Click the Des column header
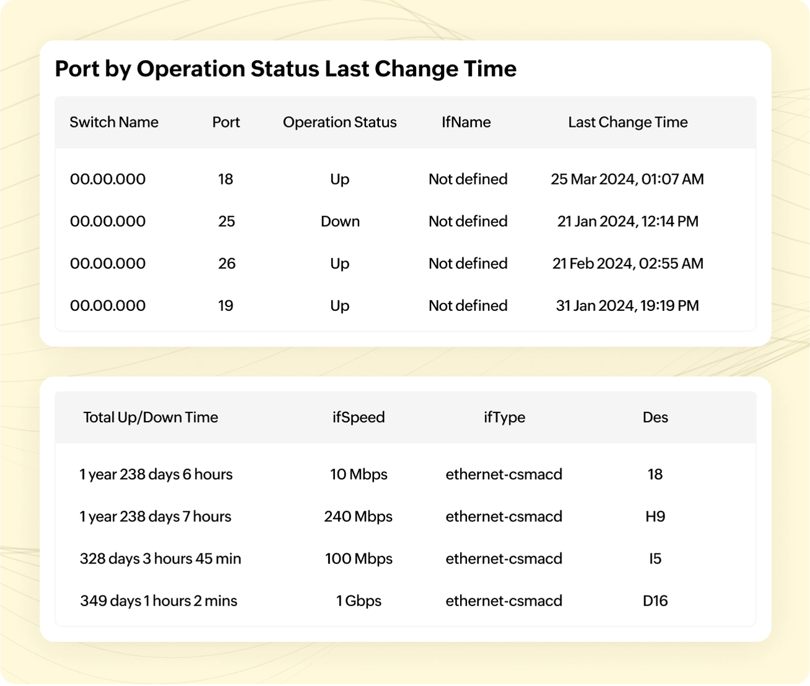 coord(655,417)
